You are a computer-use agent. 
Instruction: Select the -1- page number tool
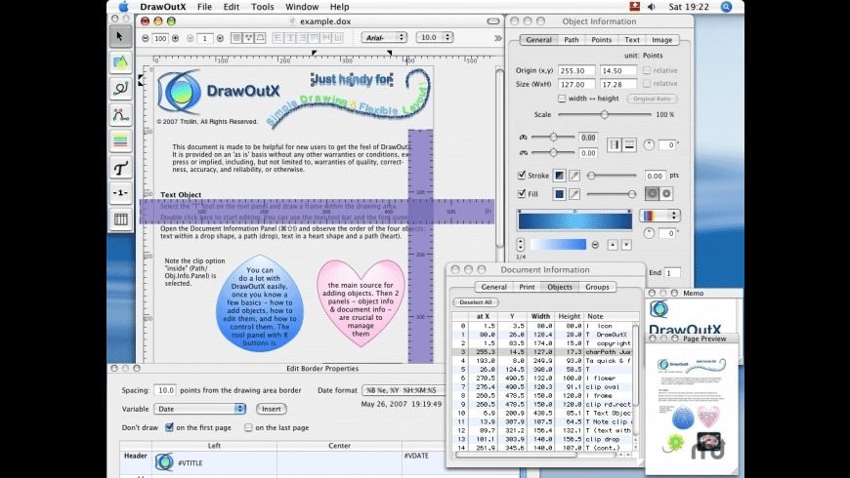point(120,193)
